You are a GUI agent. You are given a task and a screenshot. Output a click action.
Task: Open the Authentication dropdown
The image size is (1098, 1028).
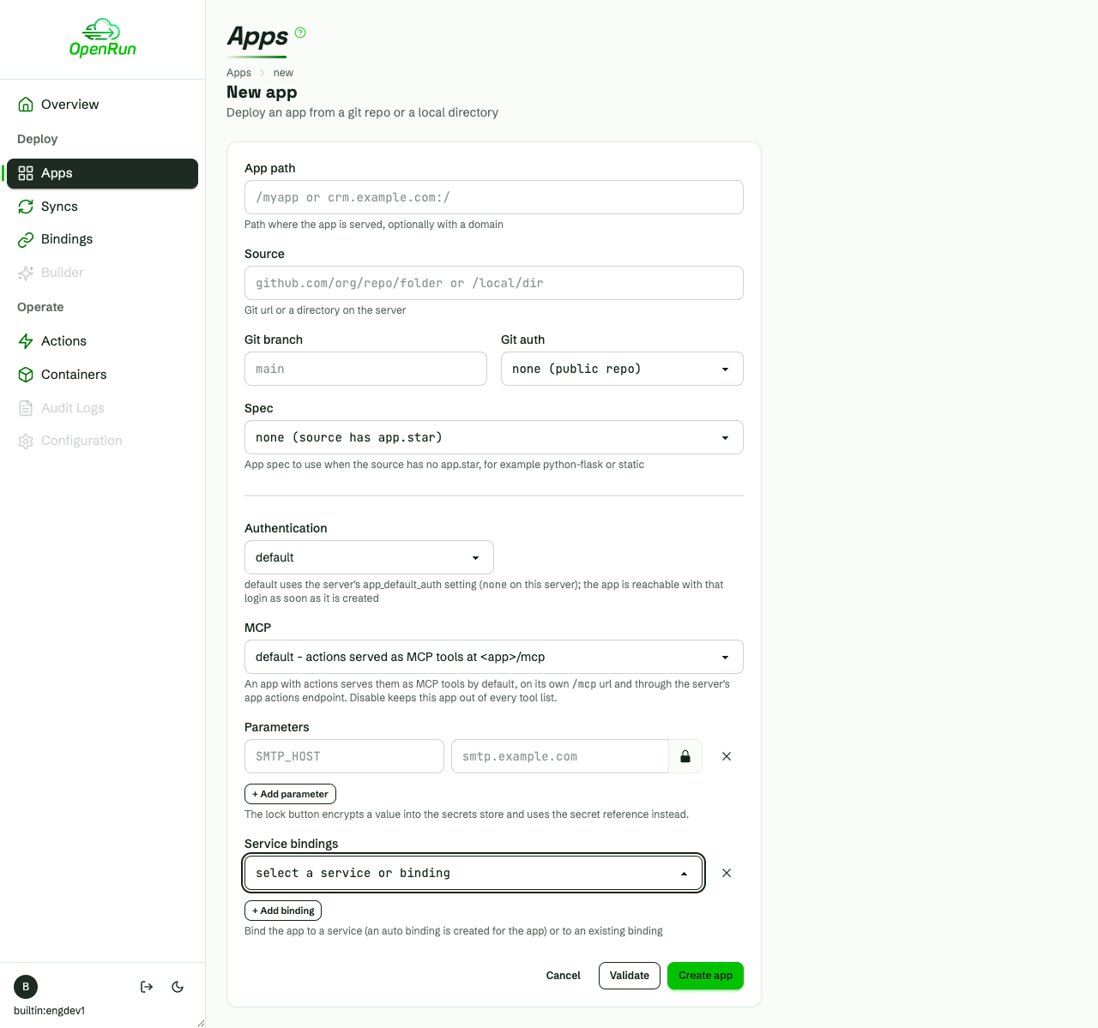369,557
